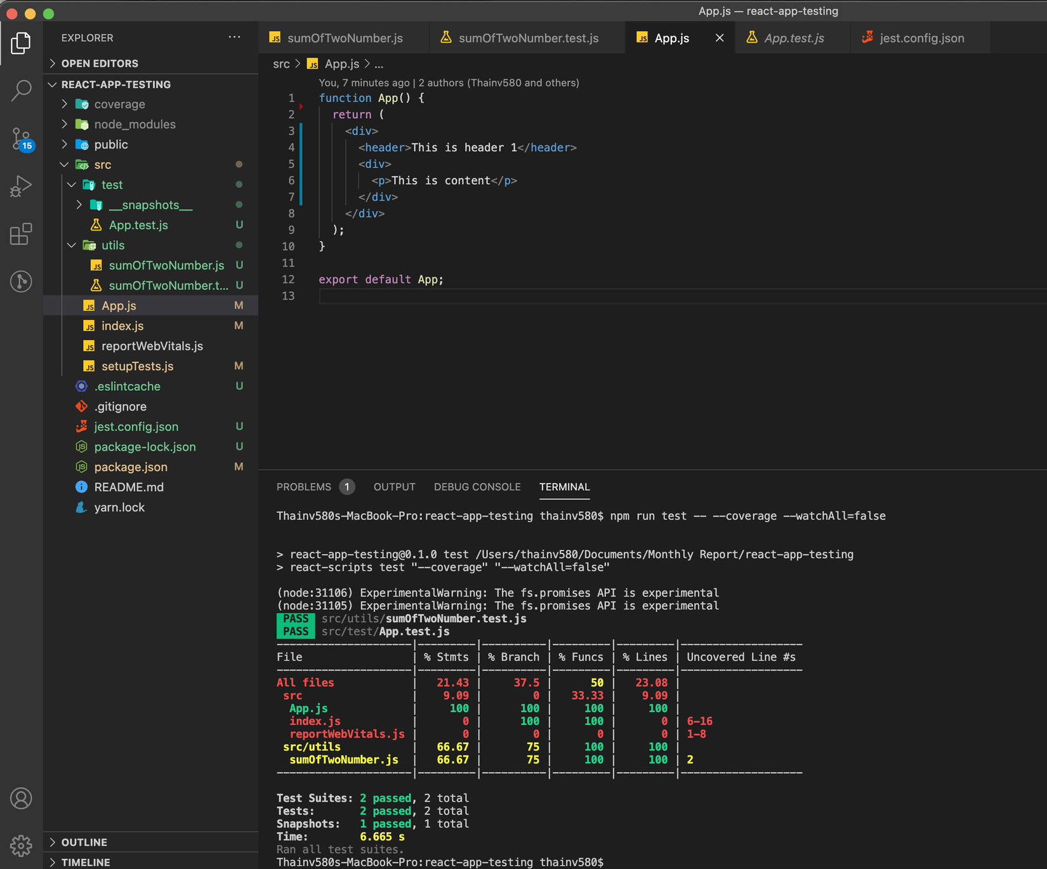Close the App.js editor tab
The image size is (1047, 869).
(x=720, y=38)
